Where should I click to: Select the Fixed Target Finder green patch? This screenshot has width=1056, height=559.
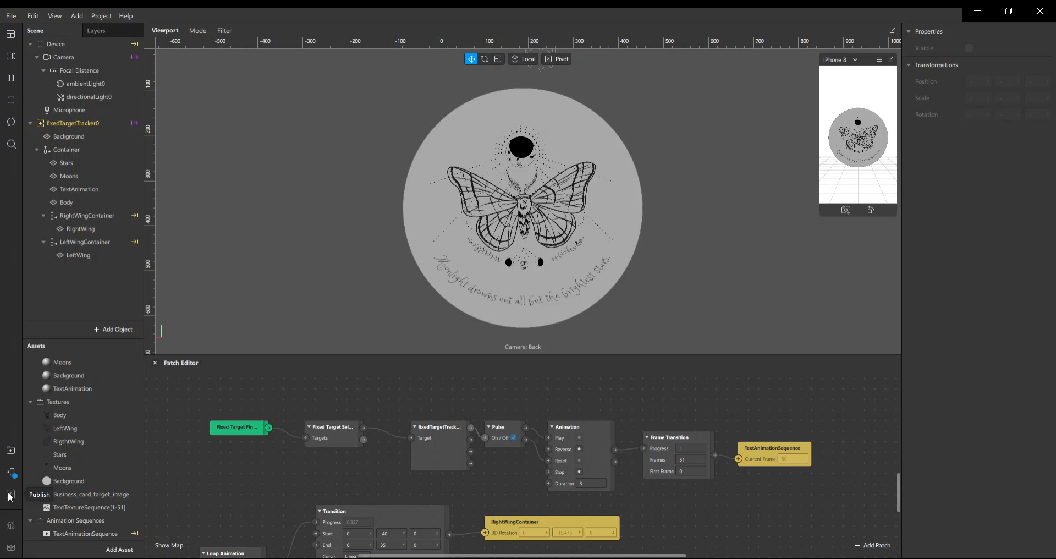tap(240, 428)
